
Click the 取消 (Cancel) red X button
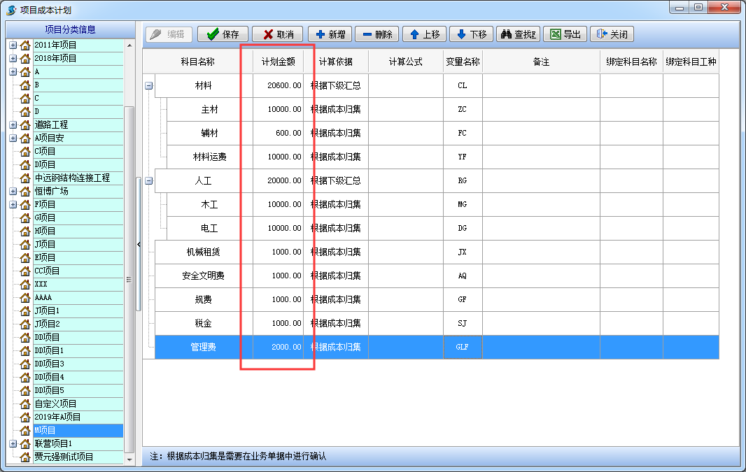(x=277, y=34)
